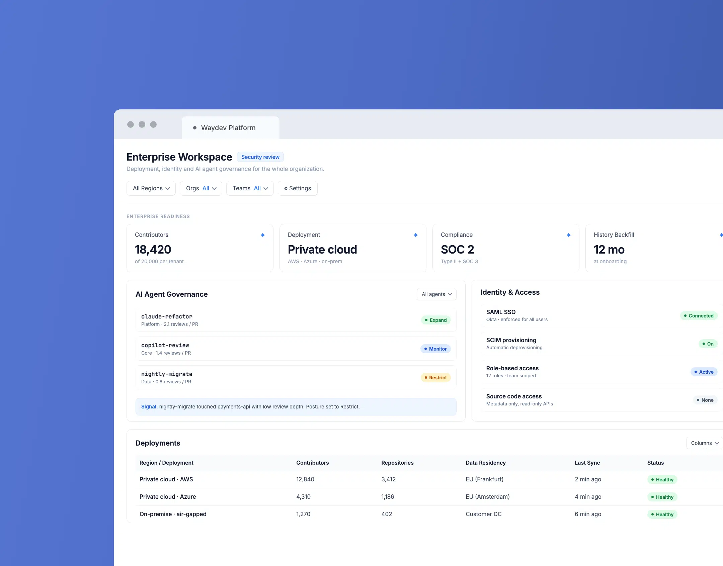Open Settings with the gear button
This screenshot has height=566, width=723.
pyautogui.click(x=298, y=188)
